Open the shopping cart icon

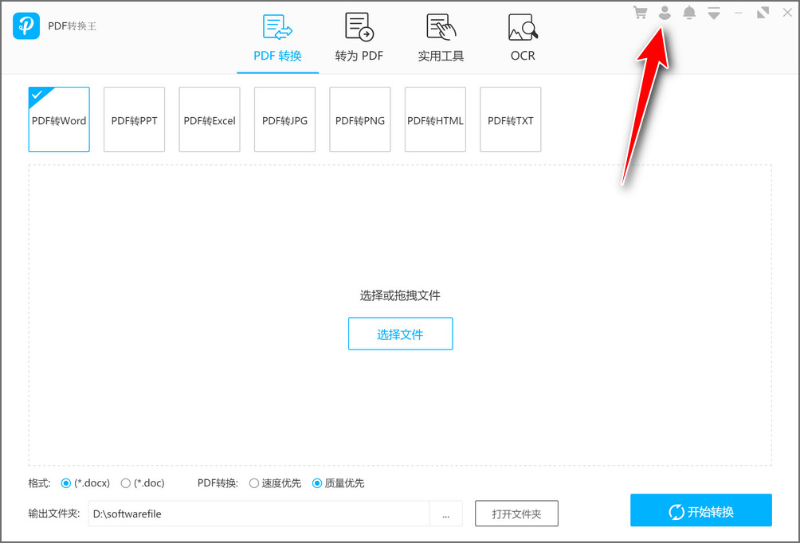(640, 13)
